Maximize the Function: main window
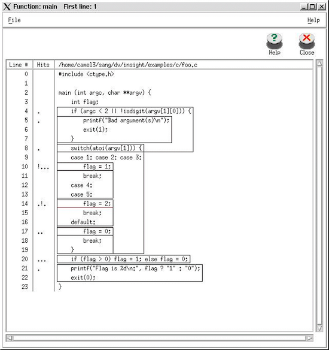 pos(312,7)
